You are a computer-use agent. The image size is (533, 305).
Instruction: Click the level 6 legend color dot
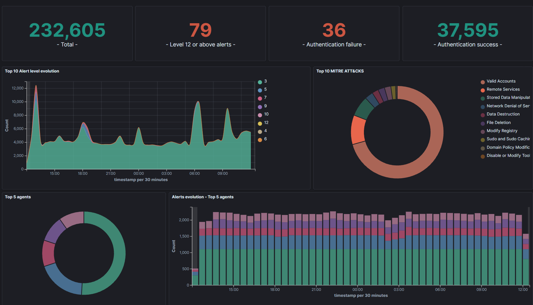(260, 140)
